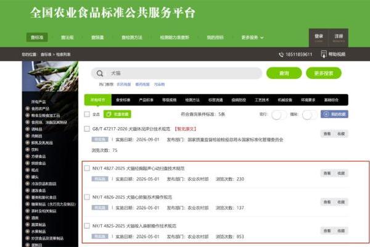Switch to the 食安标准 tab
370x247 pixels.
(123, 100)
